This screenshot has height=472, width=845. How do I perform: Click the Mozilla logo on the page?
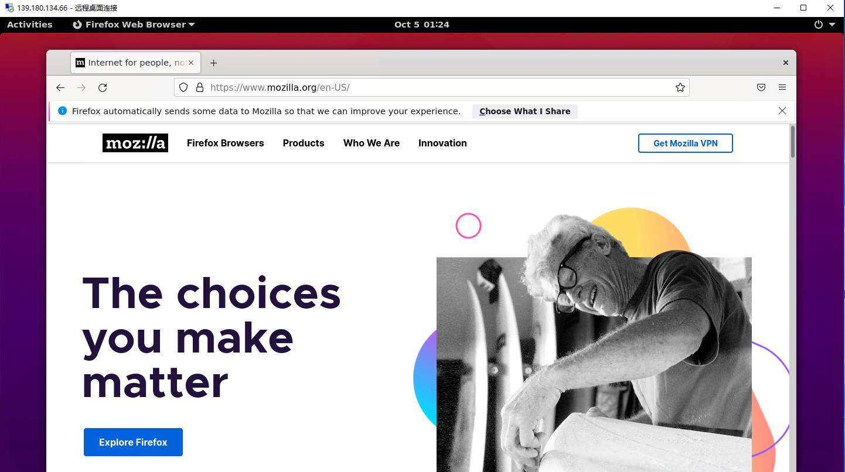tap(135, 143)
